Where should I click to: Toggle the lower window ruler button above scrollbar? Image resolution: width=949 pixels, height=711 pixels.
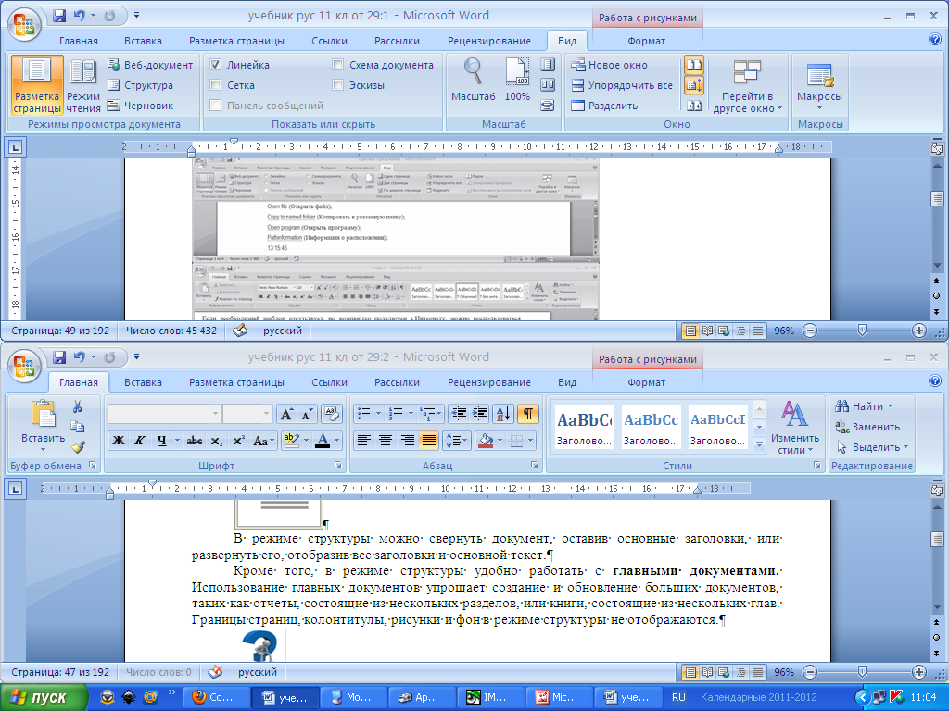pos(936,490)
